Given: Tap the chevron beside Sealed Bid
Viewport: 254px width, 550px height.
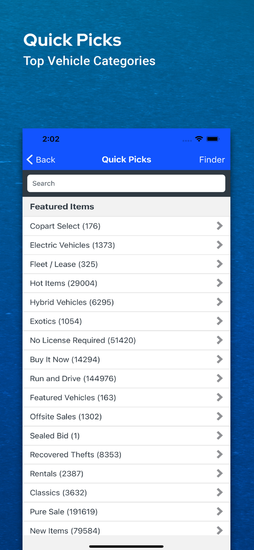Looking at the screenshot, I should 220,436.
